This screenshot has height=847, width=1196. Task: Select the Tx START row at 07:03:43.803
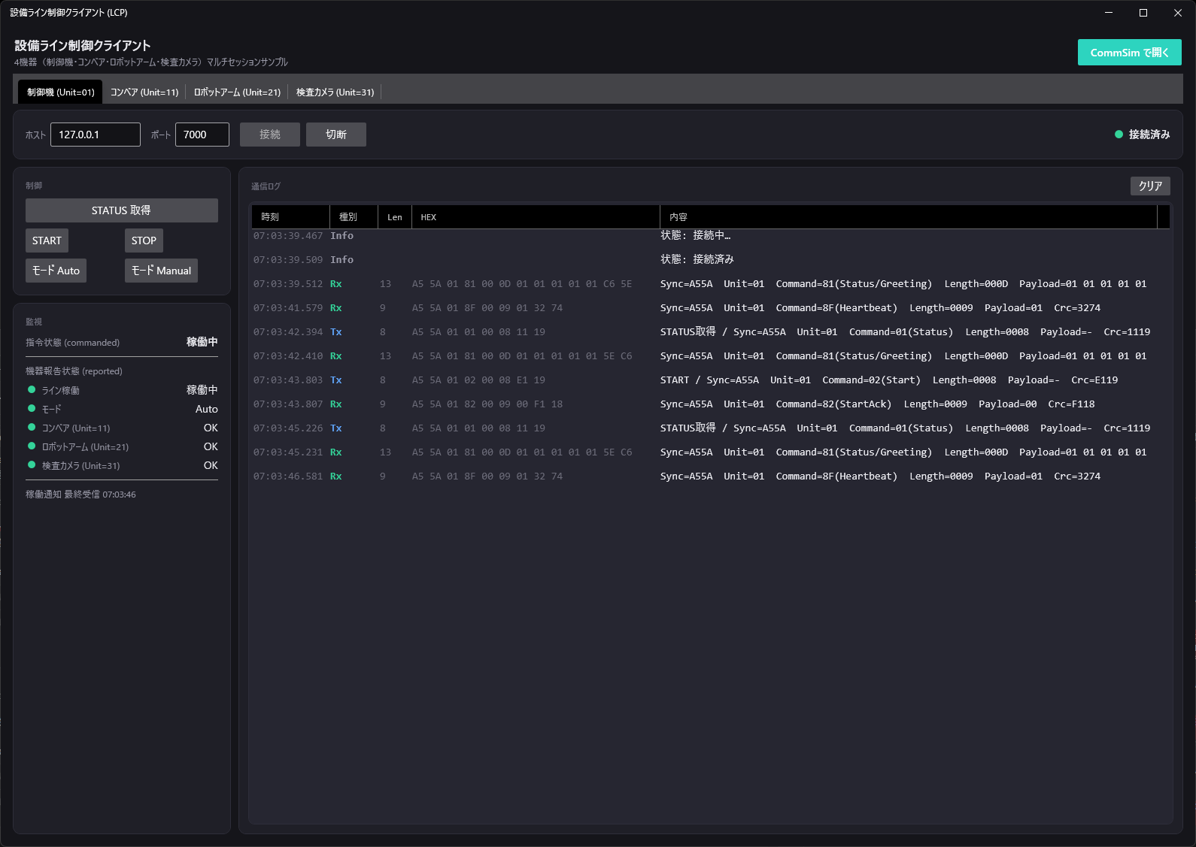711,380
